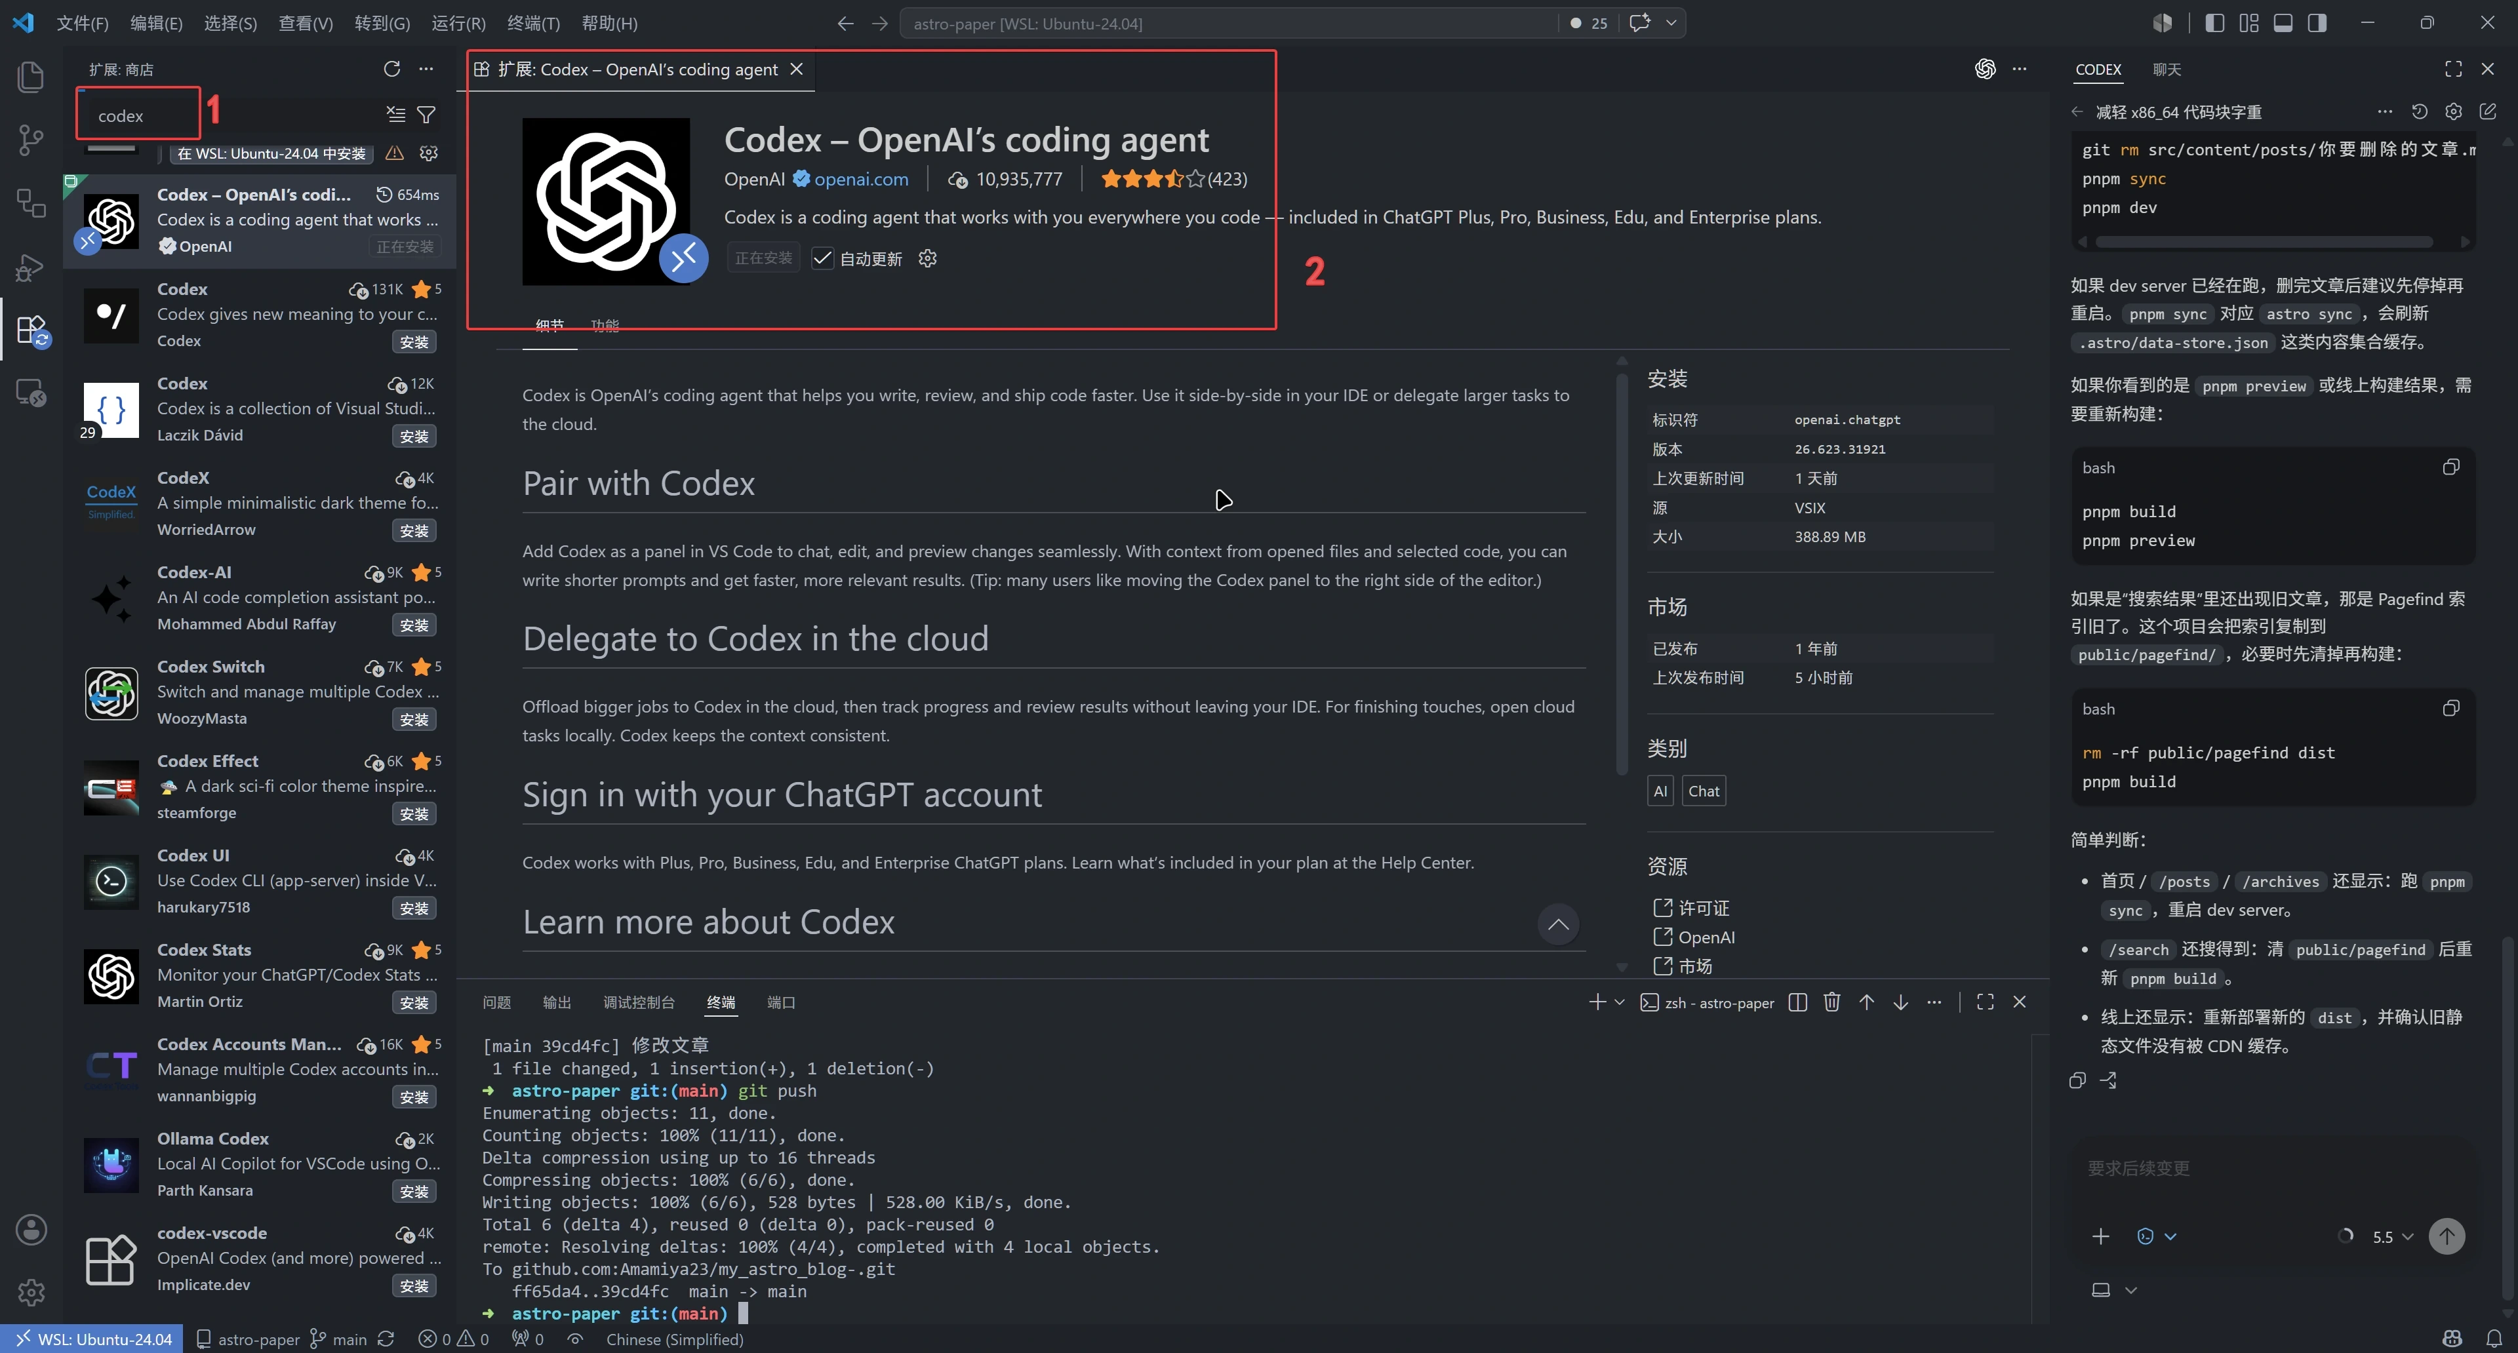Viewport: 2518px width, 1353px height.
Task: Copy the rm -rf public/pagefind code block
Action: (2450, 708)
